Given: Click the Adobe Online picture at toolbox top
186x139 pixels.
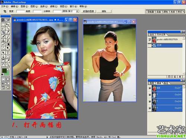Looking at the screenshot, I should (6, 20).
